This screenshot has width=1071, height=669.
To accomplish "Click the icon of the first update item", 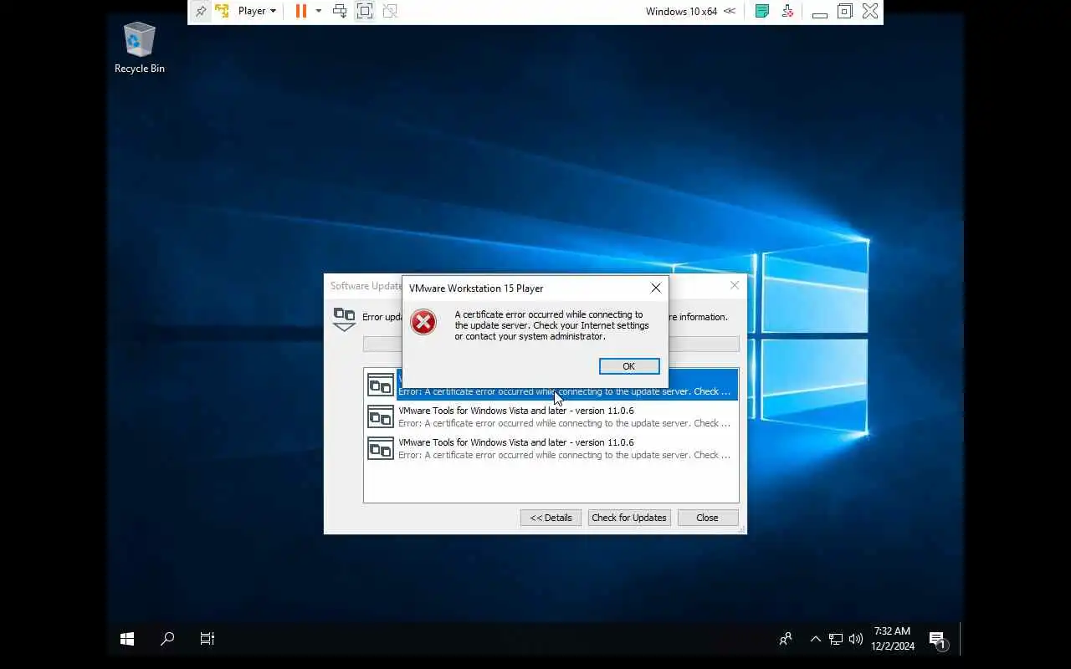I will coord(381,385).
